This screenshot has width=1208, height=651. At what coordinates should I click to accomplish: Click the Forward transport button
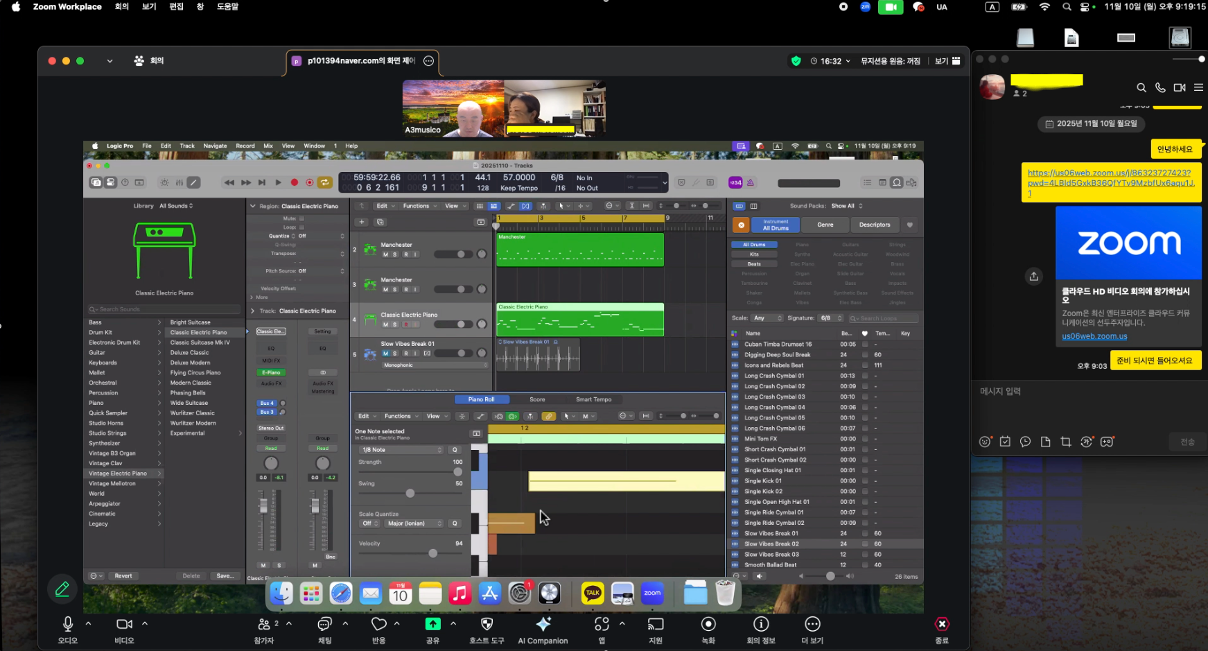pos(246,182)
